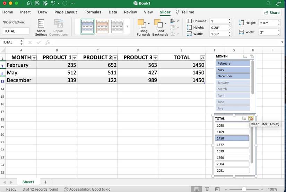The height and width of the screenshot is (192, 286).
Task: Adjust slicer size Width 2" stepper
Action: (278, 32)
